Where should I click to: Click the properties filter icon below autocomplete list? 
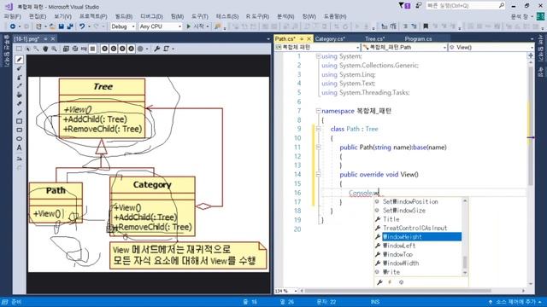click(x=379, y=282)
